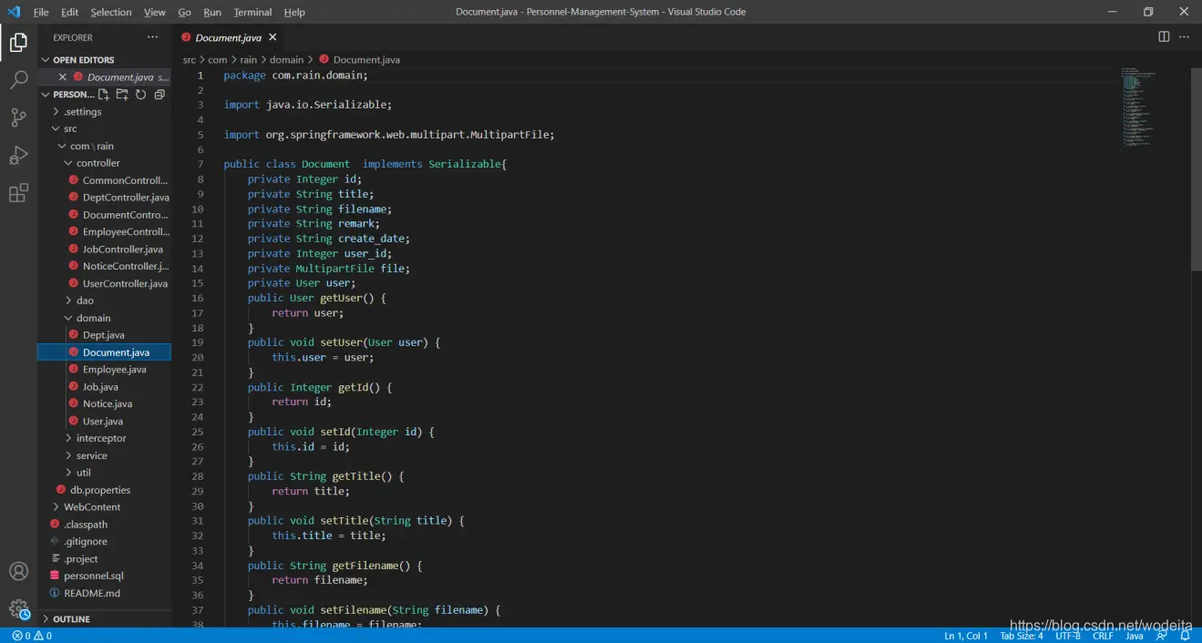This screenshot has height=643, width=1202.
Task: Open the File menu
Action: [x=41, y=12]
